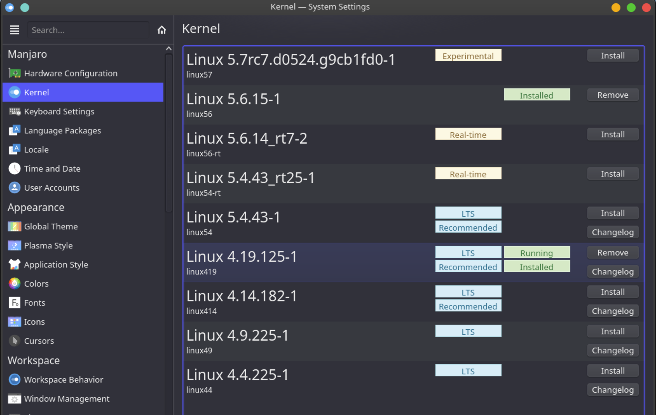Image resolution: width=656 pixels, height=415 pixels.
Task: Open Workspace Behavior icon
Action: pyautogui.click(x=15, y=380)
